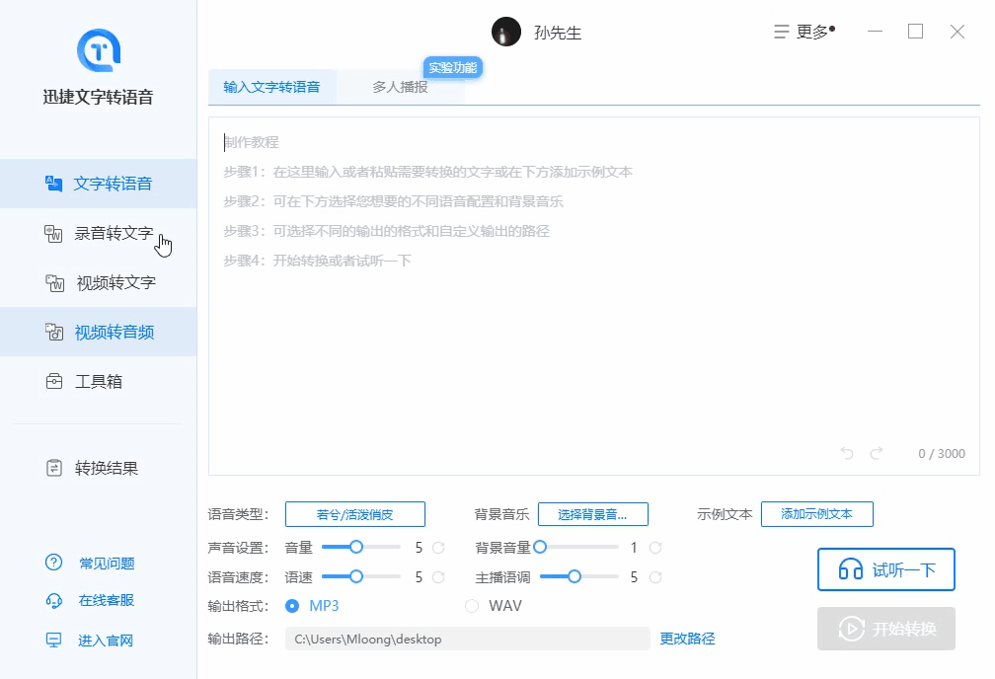Open the 在线客服 link
Image resolution: width=995 pixels, height=679 pixels.
[x=107, y=600]
